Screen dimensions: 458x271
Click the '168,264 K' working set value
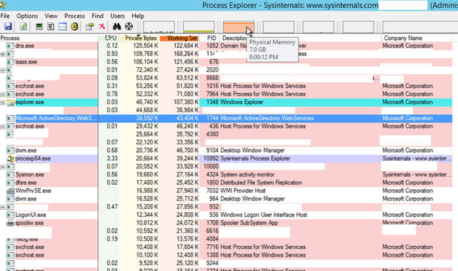(x=186, y=54)
